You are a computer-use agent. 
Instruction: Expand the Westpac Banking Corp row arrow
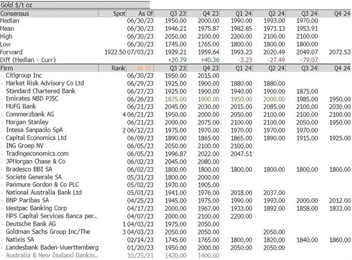(4, 209)
